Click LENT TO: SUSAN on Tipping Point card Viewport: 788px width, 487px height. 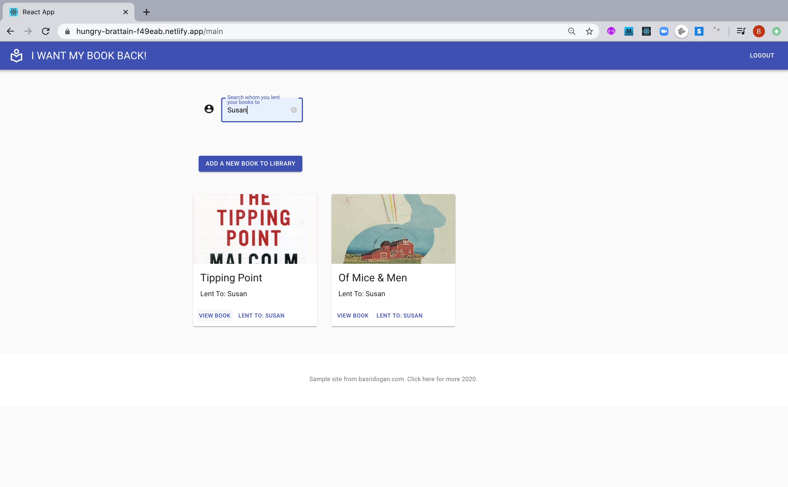[x=261, y=316]
